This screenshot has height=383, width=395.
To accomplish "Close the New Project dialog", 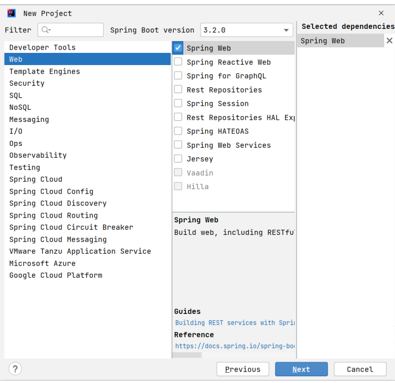I will pos(381,13).
